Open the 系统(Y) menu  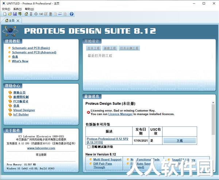click(18, 9)
